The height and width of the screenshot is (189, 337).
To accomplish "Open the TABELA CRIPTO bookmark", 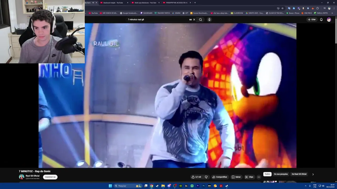I will (321, 13).
